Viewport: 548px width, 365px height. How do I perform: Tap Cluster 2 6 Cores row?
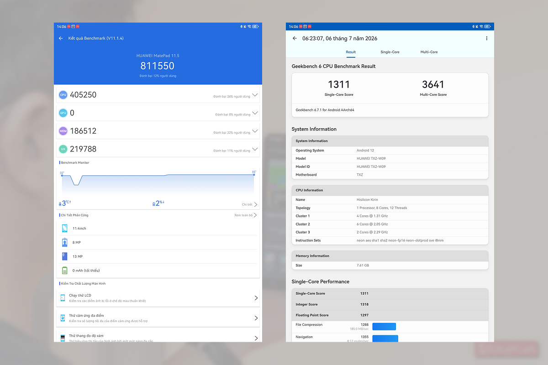click(x=390, y=224)
